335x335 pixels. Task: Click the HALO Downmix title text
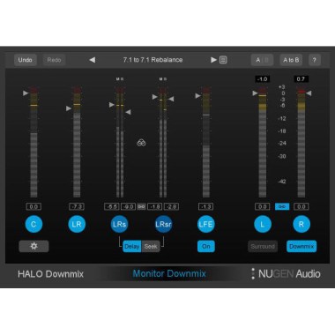(50, 274)
